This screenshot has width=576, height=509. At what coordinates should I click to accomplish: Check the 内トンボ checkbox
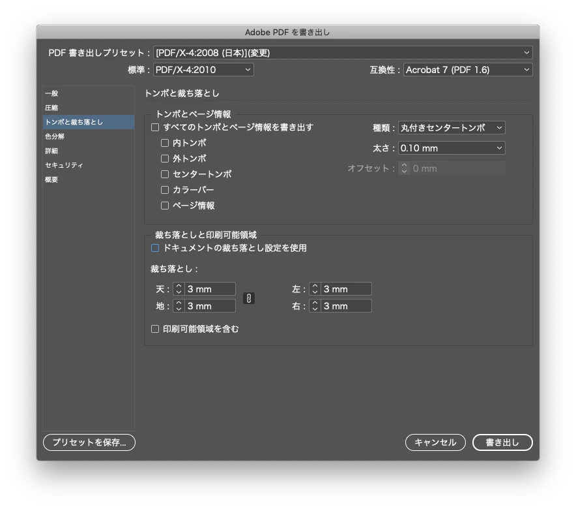coord(165,143)
